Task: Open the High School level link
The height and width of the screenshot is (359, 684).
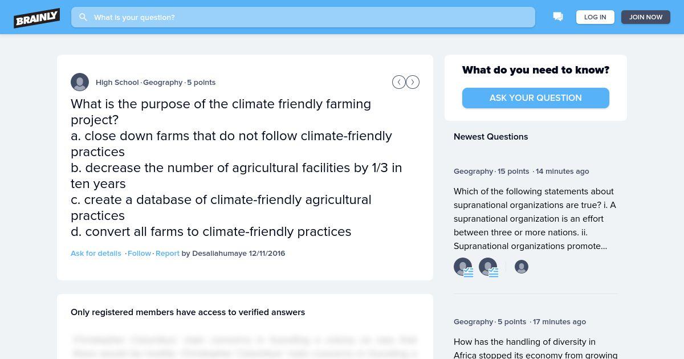Action: click(117, 83)
